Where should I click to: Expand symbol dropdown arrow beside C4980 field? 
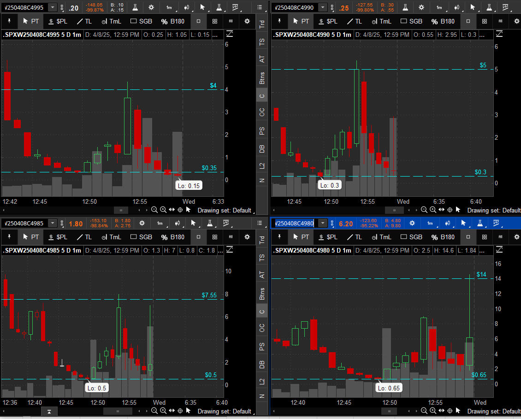pyautogui.click(x=323, y=223)
